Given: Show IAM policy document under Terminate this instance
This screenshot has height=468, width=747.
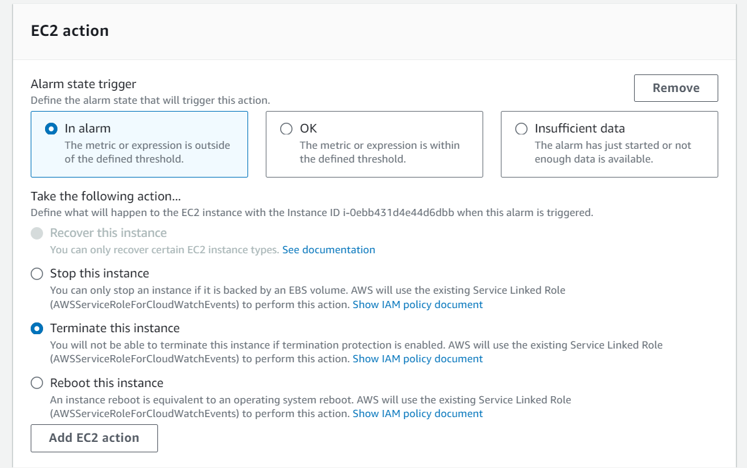Looking at the screenshot, I should 418,358.
